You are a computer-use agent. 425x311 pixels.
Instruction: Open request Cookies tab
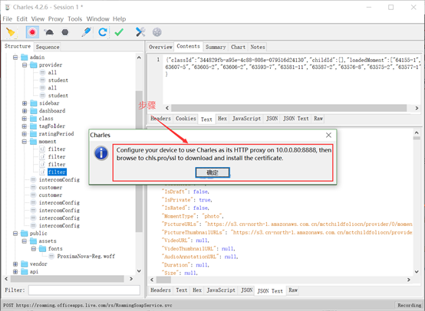pos(186,119)
